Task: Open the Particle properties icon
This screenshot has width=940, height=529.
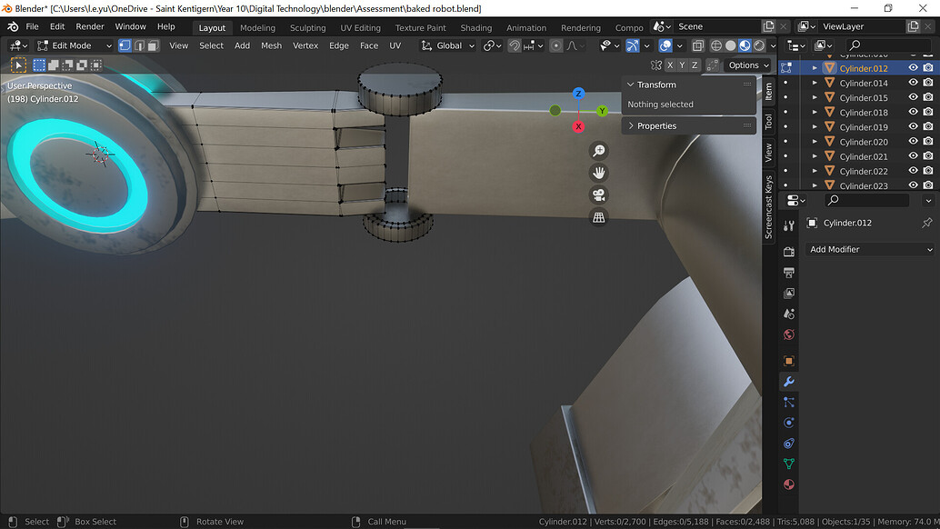Action: 789,402
